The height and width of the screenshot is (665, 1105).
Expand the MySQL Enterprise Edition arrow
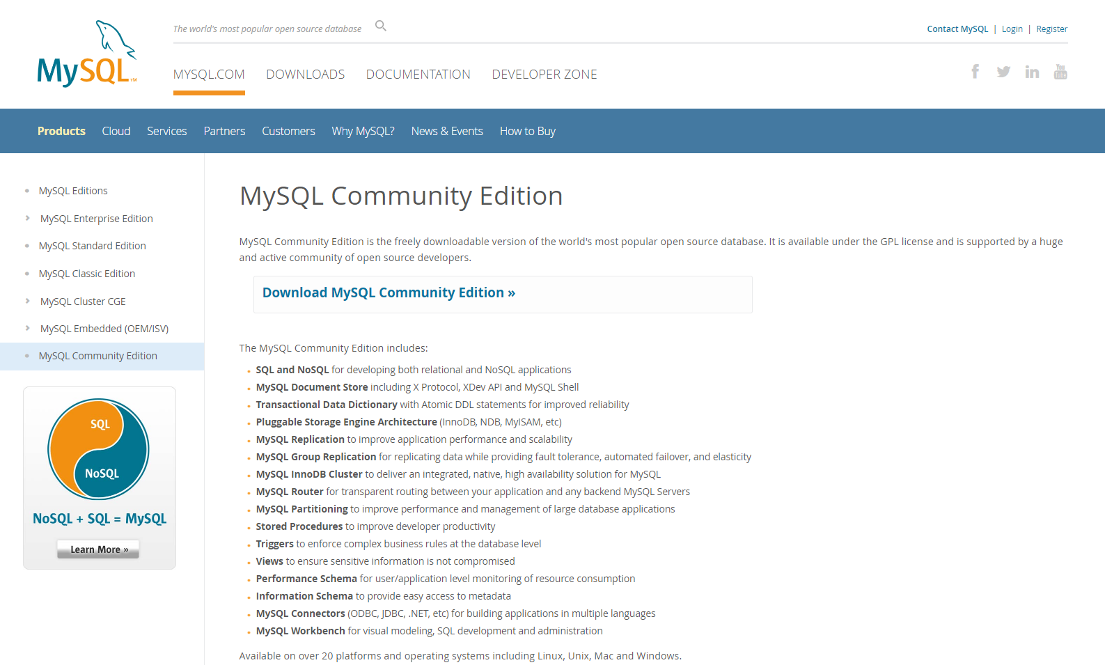coord(27,218)
